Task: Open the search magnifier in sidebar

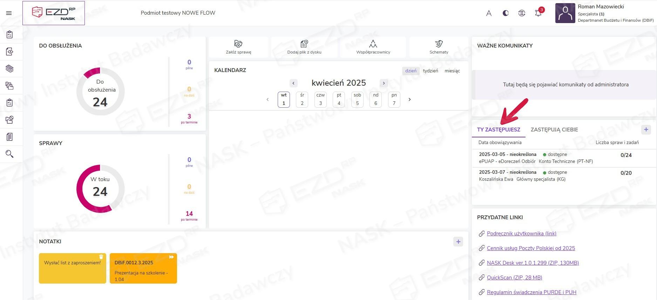Action: coord(9,154)
